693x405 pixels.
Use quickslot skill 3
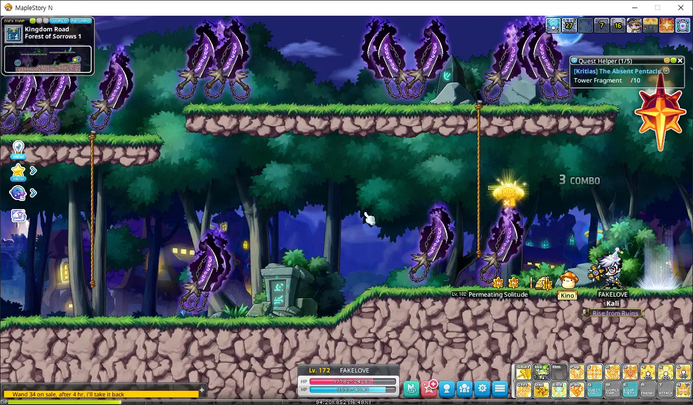coord(630,372)
